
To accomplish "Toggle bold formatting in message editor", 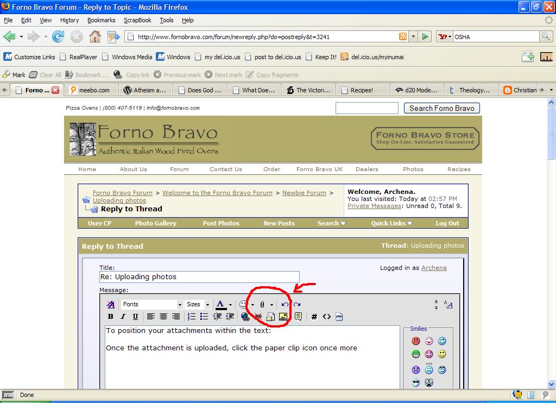I will [111, 317].
